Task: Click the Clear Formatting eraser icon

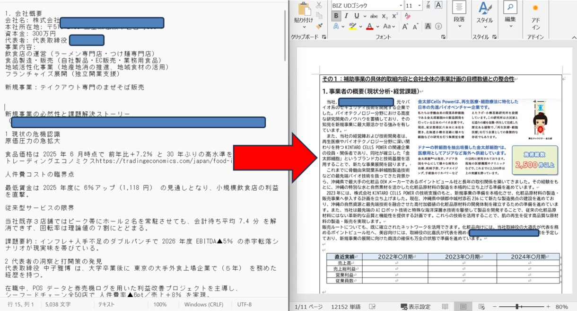Action: pos(408,16)
